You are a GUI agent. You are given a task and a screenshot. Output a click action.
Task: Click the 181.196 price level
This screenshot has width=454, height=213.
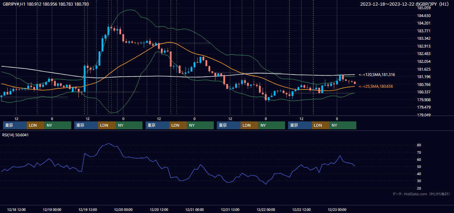coord(424,77)
